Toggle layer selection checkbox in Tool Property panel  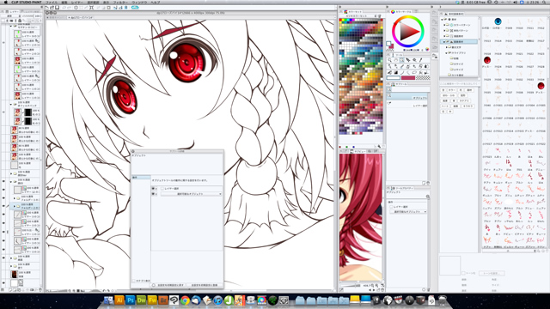pyautogui.click(x=392, y=207)
